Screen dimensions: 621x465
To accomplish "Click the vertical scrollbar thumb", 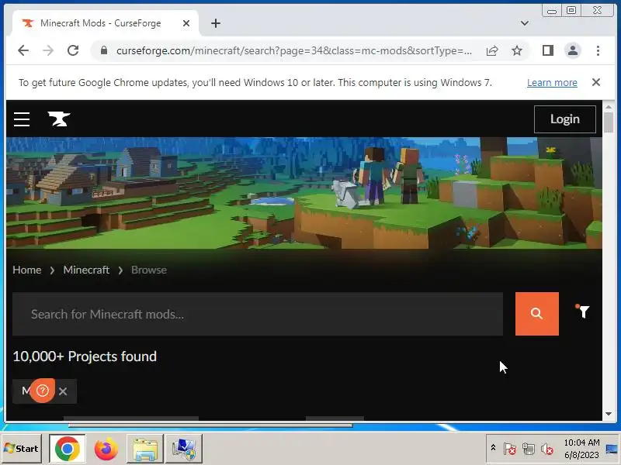I will pyautogui.click(x=609, y=122).
